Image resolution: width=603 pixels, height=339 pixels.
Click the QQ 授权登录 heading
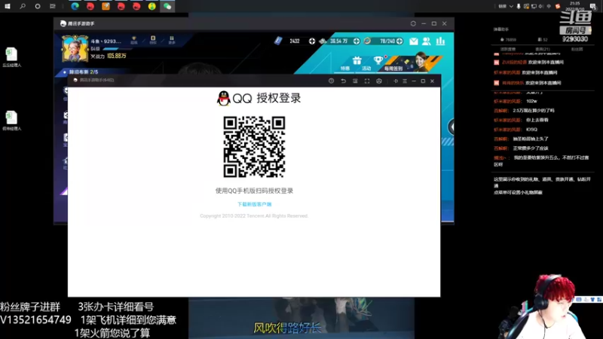[x=259, y=98]
